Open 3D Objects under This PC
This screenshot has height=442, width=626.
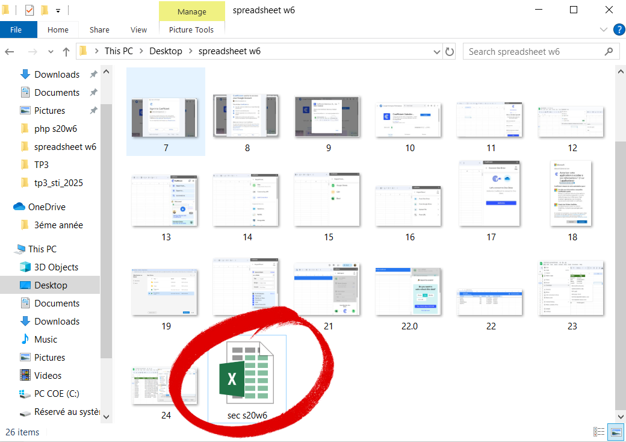point(56,267)
